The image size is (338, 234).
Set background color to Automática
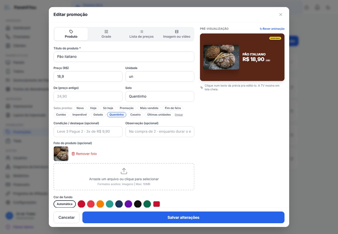tap(65, 204)
